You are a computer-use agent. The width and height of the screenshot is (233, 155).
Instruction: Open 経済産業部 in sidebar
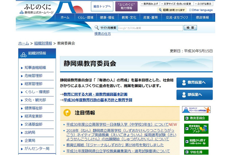[x=33, y=116]
